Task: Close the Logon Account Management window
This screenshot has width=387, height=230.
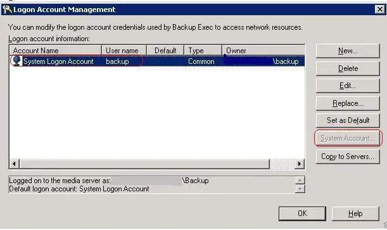Action: [x=380, y=10]
